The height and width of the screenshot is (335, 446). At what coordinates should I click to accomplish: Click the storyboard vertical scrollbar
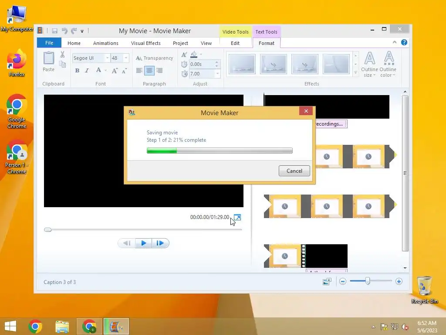(405, 173)
